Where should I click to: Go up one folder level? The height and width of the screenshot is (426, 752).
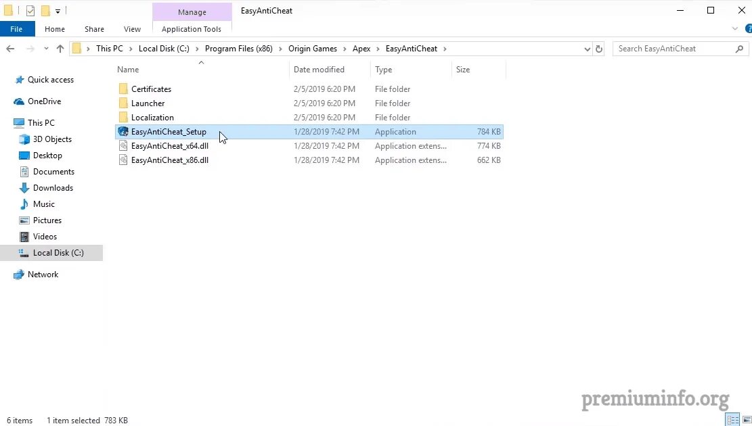60,49
